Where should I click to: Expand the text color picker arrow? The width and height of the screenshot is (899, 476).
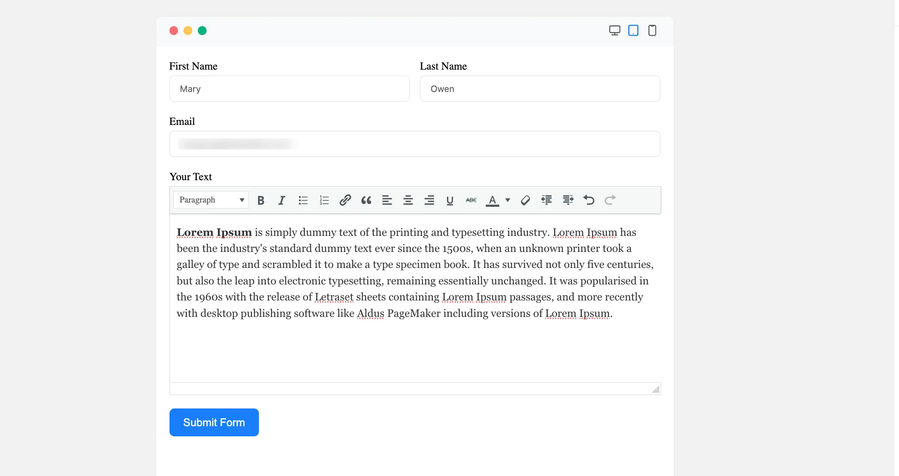(x=508, y=200)
